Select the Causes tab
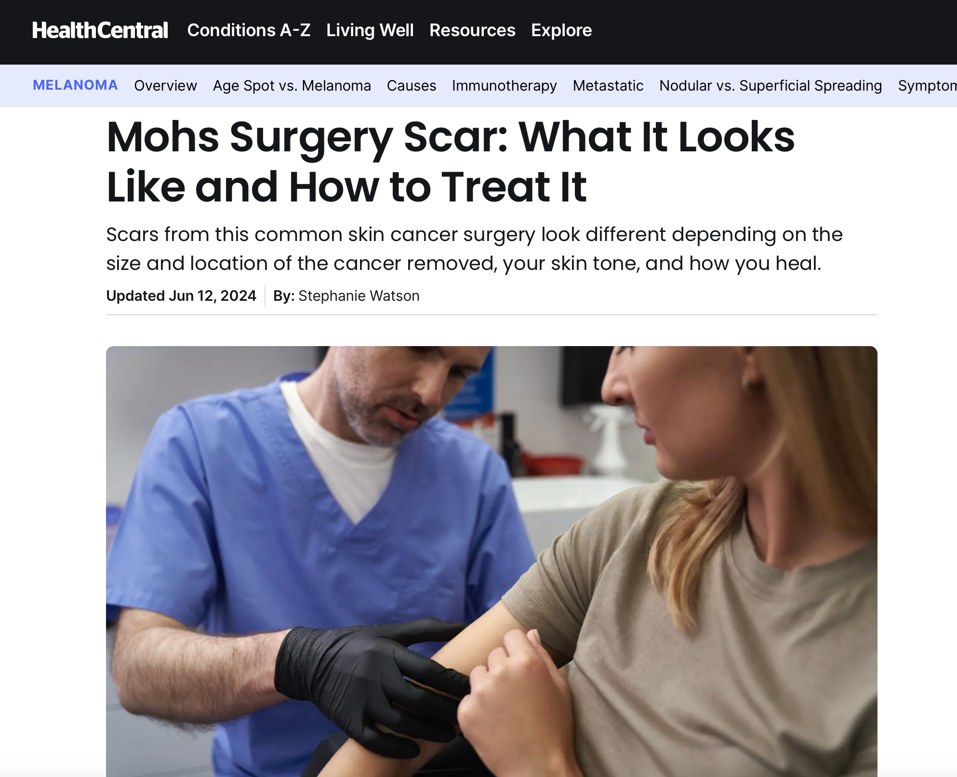The height and width of the screenshot is (777, 957). pos(412,86)
